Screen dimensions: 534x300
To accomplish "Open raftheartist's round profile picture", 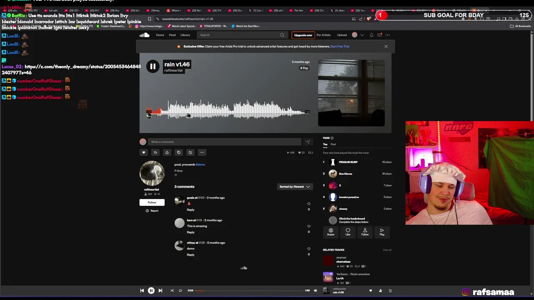I will pos(152,173).
